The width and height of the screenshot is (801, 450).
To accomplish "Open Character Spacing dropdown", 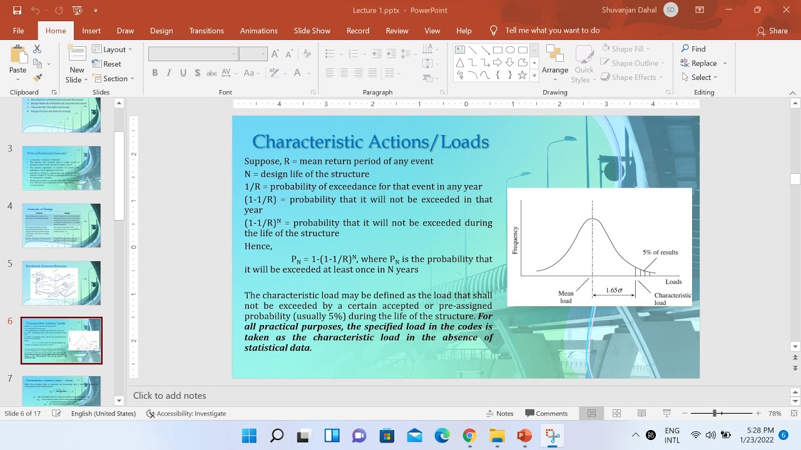I will 230,73.
